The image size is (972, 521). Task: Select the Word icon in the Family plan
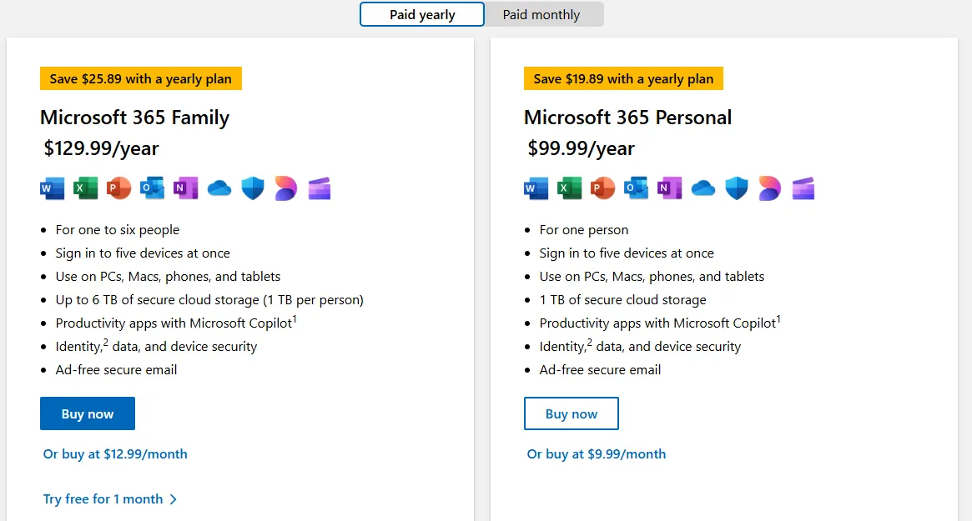52,188
